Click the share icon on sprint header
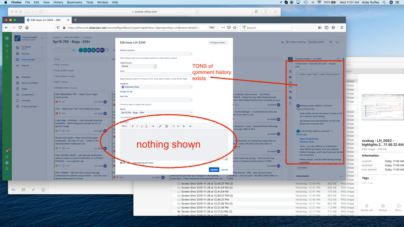Image resolution: width=404 pixels, height=227 pixels. click(x=330, y=42)
